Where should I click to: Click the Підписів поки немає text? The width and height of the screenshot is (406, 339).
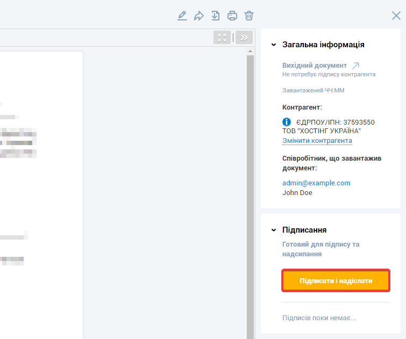[x=319, y=318]
